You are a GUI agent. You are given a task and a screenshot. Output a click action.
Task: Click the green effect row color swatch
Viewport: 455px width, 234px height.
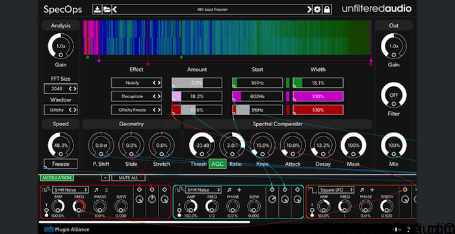tap(288, 83)
